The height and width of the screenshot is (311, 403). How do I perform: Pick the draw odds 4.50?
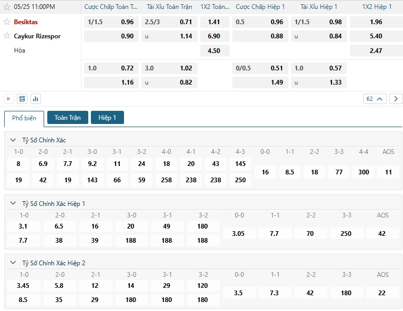214,51
